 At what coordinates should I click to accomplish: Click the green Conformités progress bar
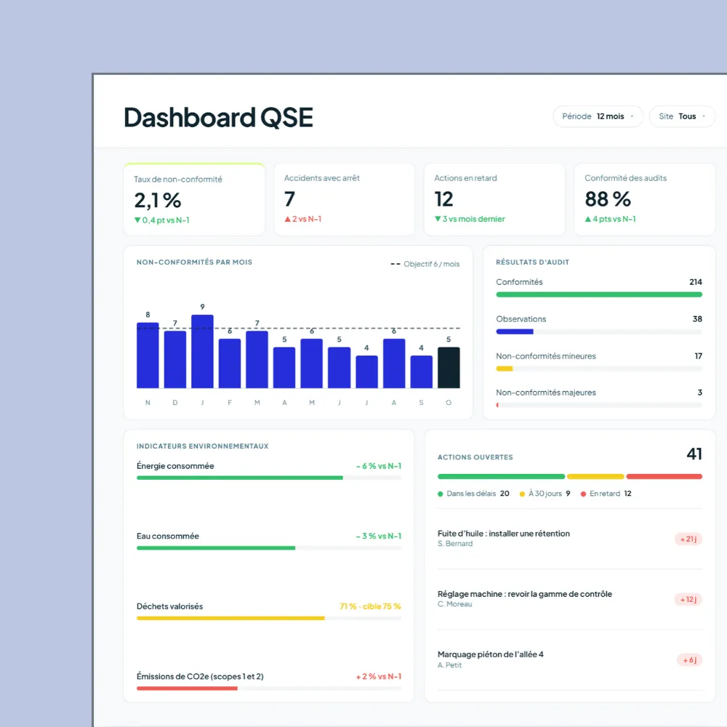coord(599,294)
